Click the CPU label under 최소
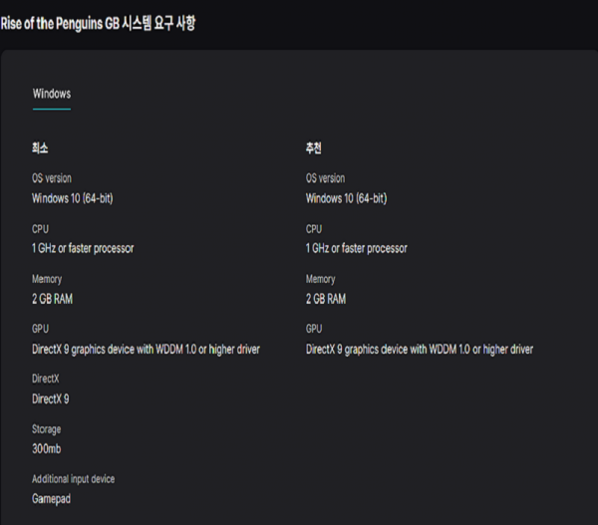 point(40,229)
